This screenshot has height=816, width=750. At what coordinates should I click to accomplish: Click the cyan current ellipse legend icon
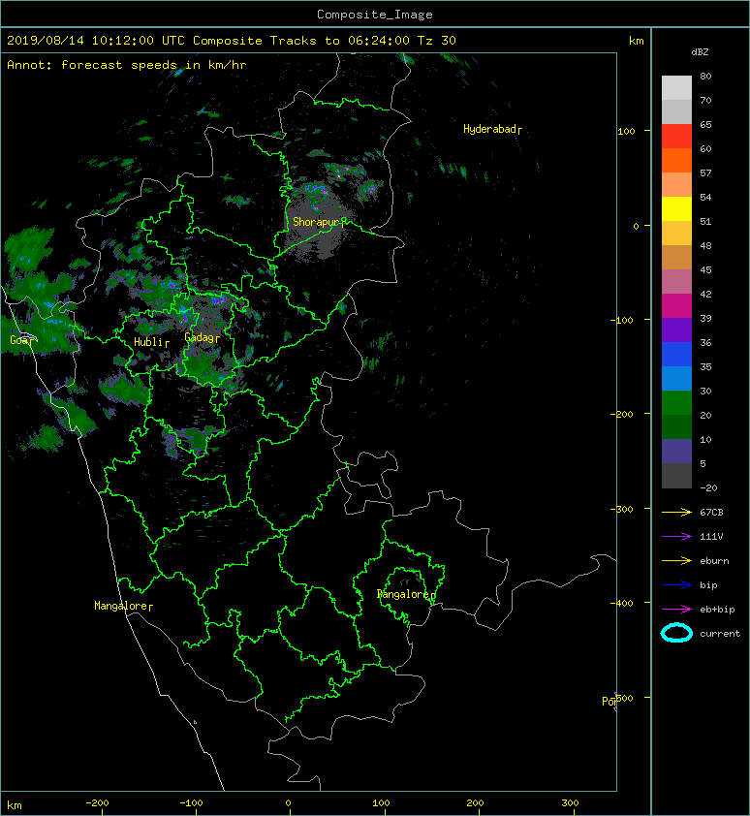click(676, 633)
